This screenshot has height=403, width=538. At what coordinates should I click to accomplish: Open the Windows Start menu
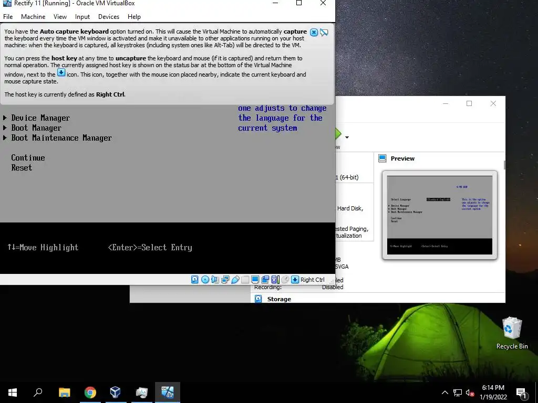13,393
